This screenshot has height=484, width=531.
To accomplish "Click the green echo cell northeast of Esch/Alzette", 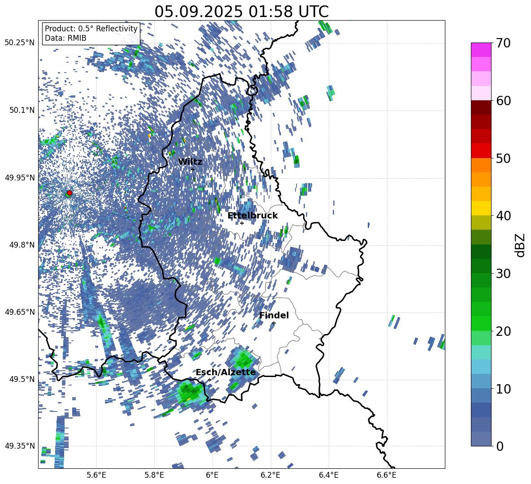I will tap(244, 360).
